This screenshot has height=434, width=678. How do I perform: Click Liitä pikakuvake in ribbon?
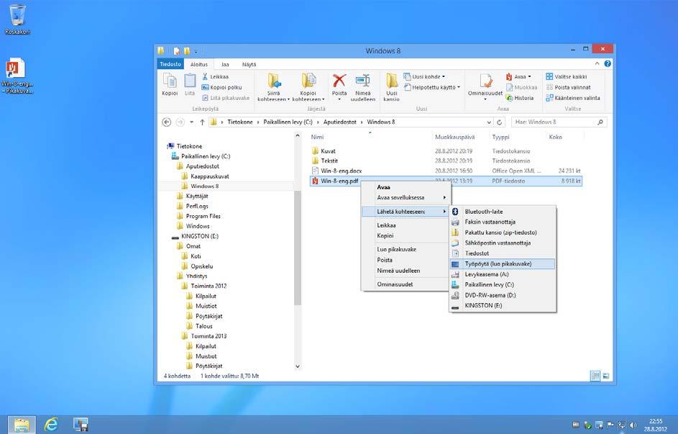pos(225,98)
